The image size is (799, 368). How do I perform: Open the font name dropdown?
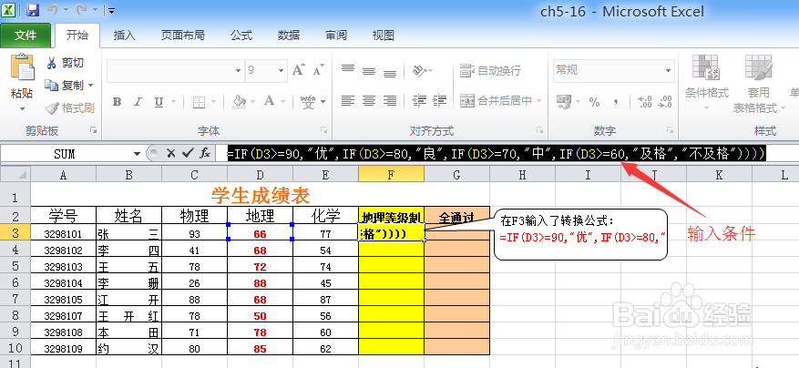239,70
